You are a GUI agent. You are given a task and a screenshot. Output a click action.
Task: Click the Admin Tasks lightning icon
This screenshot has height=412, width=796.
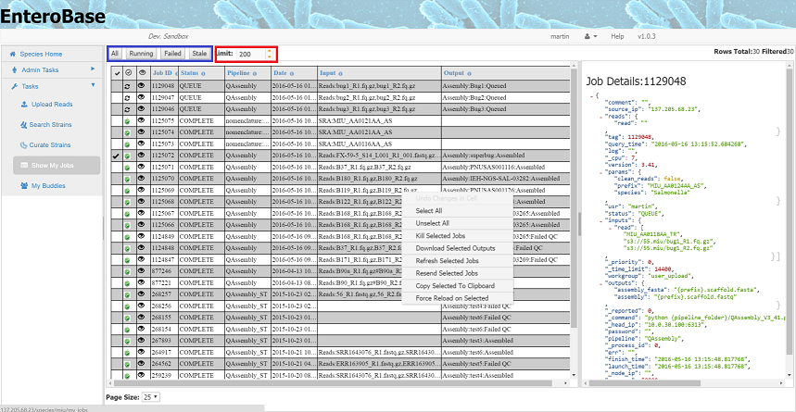click(x=13, y=70)
